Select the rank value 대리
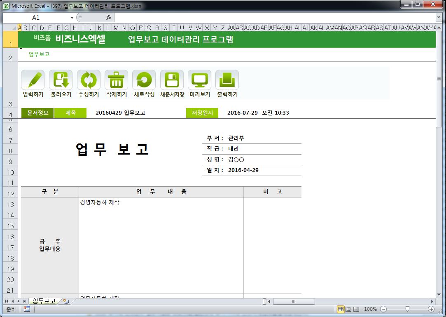 pos(233,149)
